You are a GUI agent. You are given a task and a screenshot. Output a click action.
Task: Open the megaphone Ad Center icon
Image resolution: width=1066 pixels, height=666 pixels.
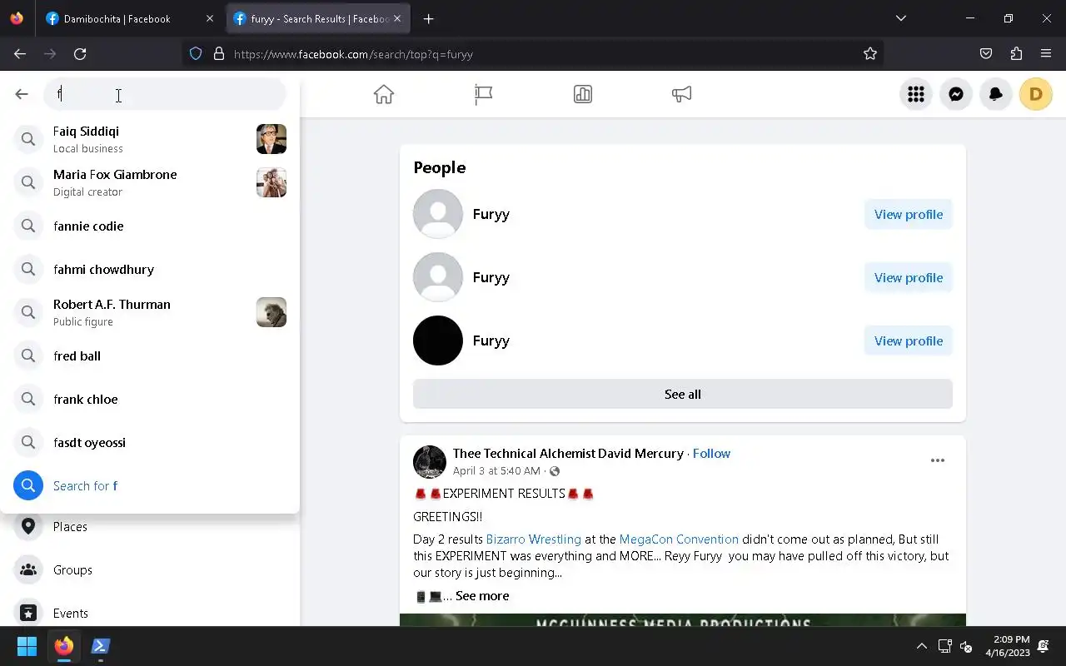[682, 94]
